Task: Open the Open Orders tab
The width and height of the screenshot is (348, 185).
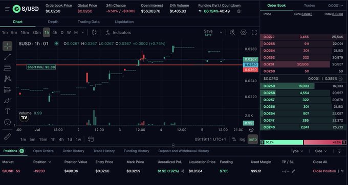Action: click(x=43, y=151)
